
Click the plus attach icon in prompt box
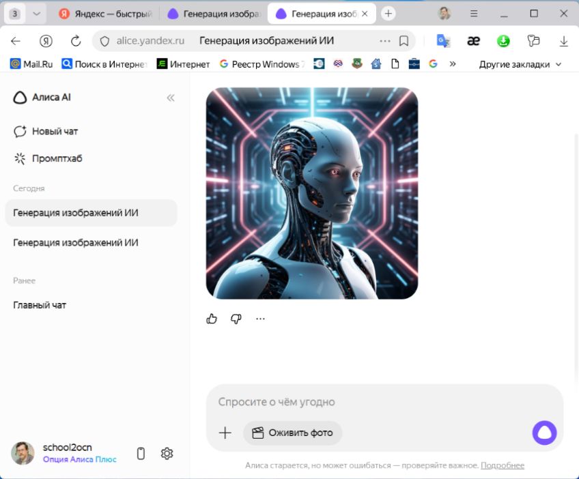[225, 433]
